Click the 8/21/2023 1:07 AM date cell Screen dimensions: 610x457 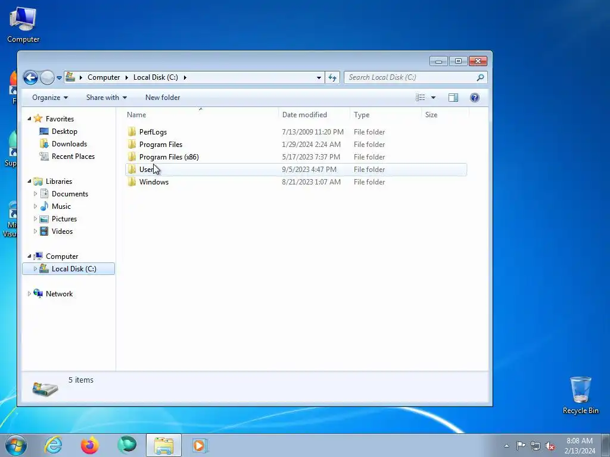click(x=311, y=182)
